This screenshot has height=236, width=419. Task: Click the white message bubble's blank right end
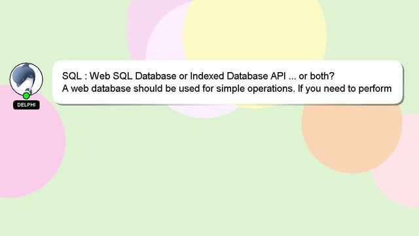click(397, 82)
